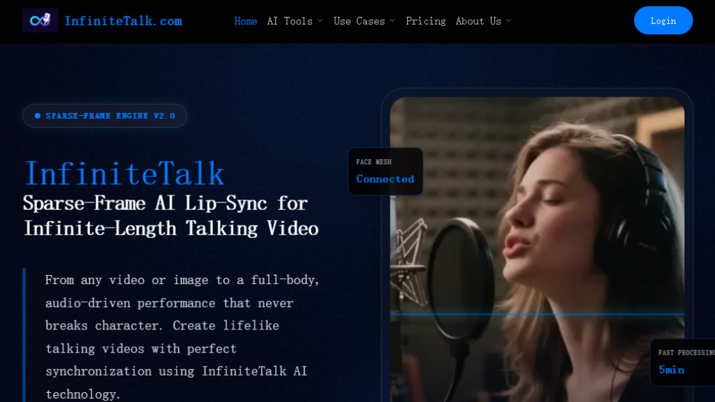Screen dimensions: 715x402
Task: Click the Face Mesh Connected status card
Action: point(385,172)
